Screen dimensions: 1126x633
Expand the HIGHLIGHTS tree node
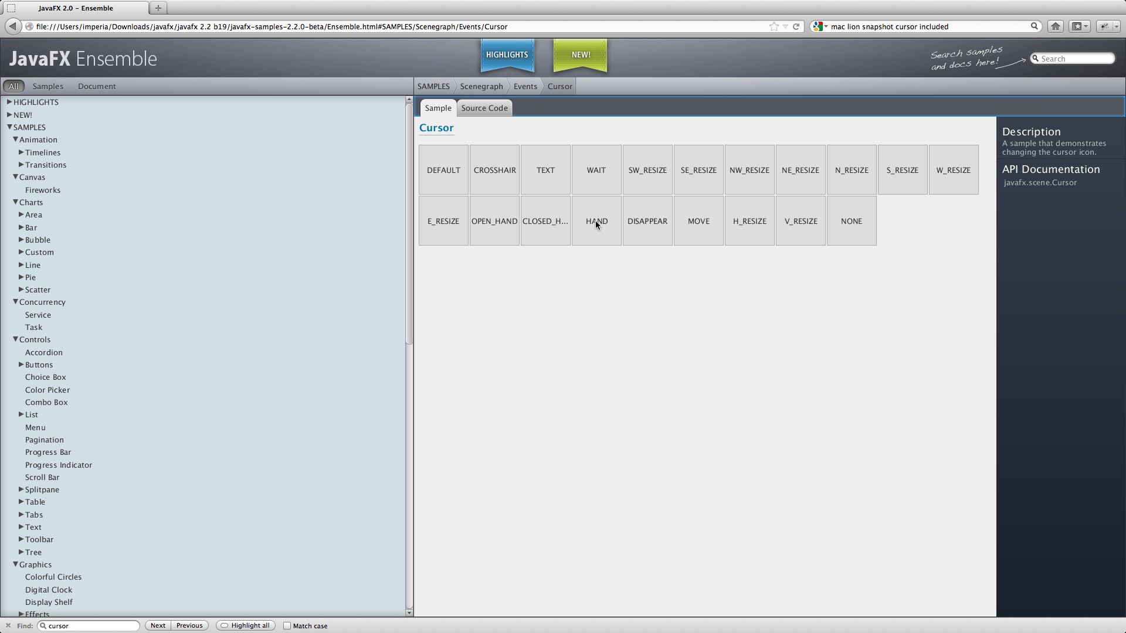[9, 102]
